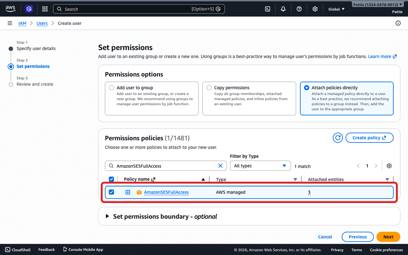Screen dimensions: 408x255
Task: Open the Amazon Q hexagon icon
Action: 29,9
